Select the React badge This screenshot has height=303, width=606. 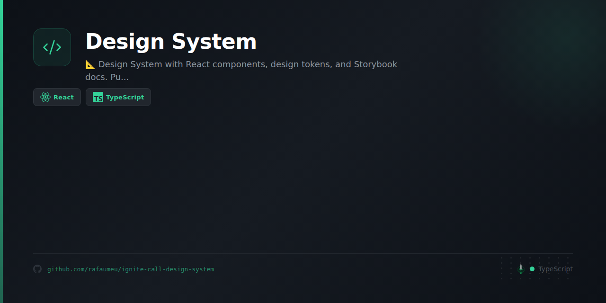57,97
